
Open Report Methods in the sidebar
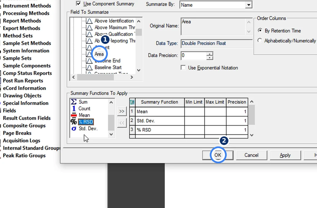22,21
